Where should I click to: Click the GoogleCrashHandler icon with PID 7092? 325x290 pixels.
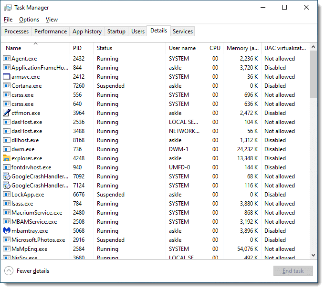[x=7, y=176]
